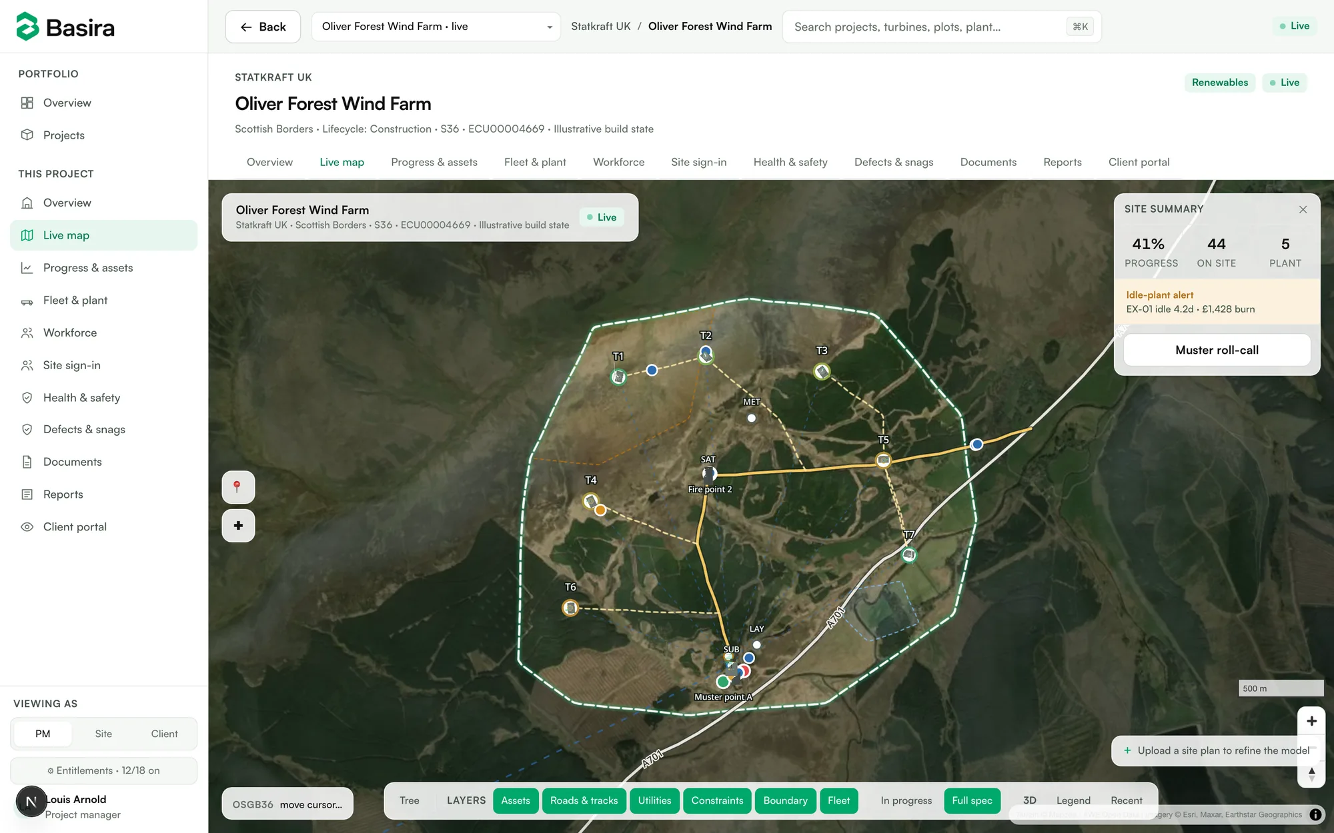Open Documents file icon in sidebar
The height and width of the screenshot is (833, 1334).
[27, 462]
